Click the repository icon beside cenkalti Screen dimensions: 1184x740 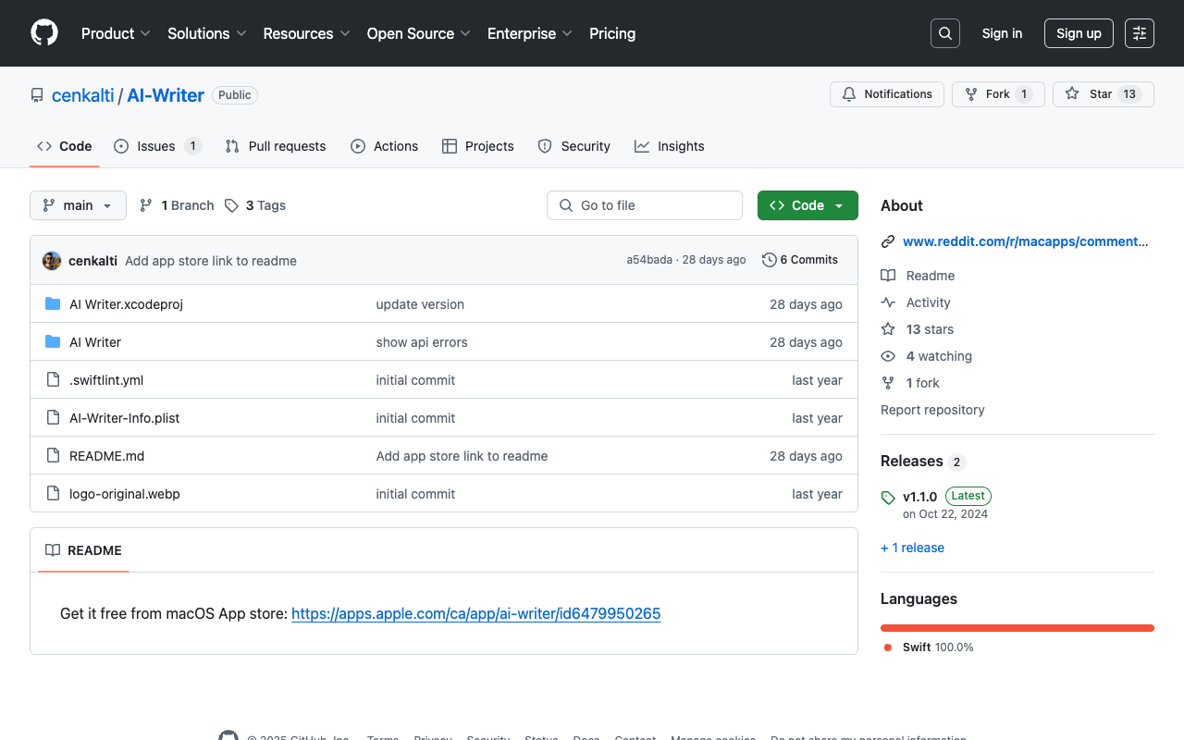click(37, 95)
